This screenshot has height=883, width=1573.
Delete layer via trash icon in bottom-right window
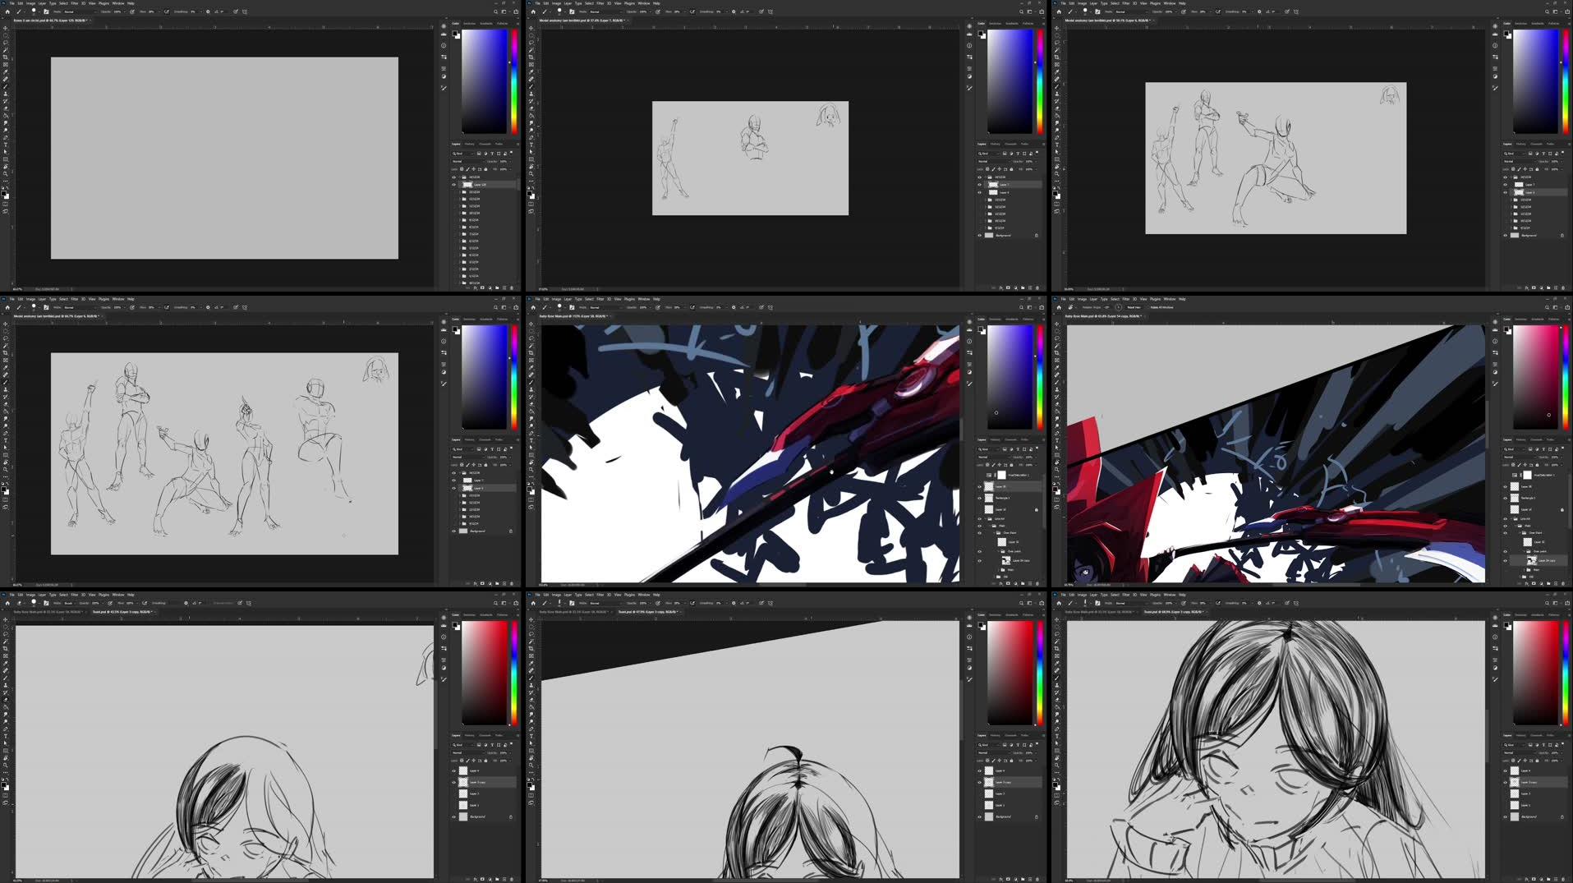point(1563,879)
